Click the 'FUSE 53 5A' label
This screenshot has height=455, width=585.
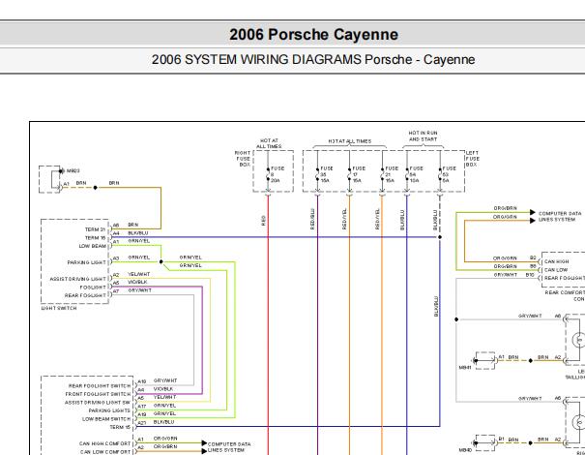449,174
